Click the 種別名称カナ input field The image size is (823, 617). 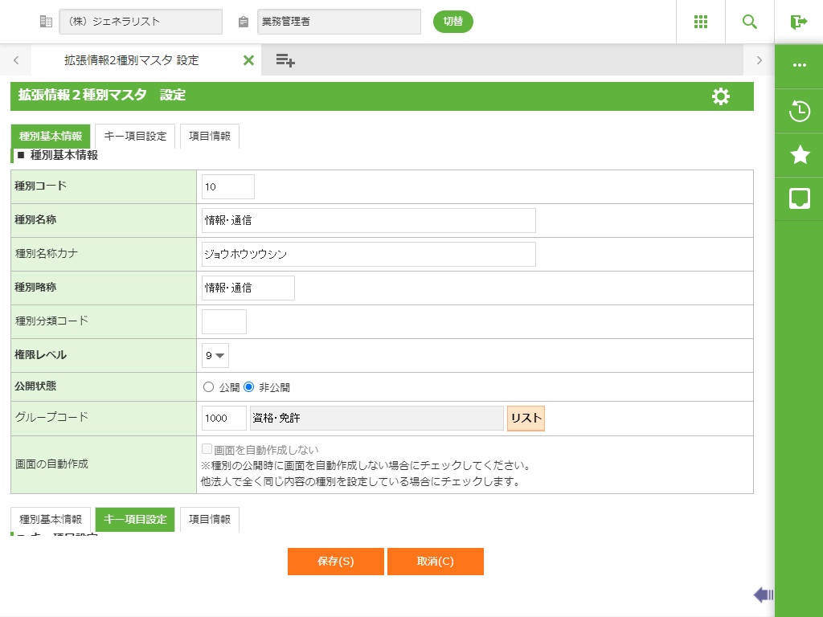pyautogui.click(x=369, y=254)
